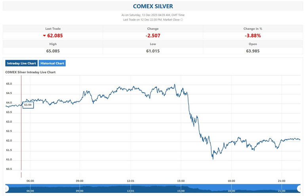The width and height of the screenshot is (305, 196).
Task: Click the Last Trade value 62.085
Action: (55, 36)
